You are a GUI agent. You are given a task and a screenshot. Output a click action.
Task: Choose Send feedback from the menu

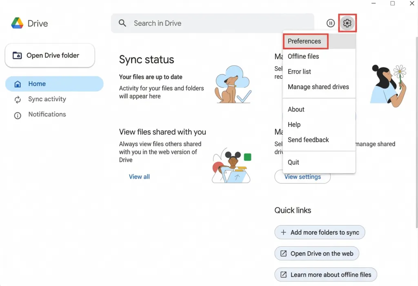pos(308,140)
